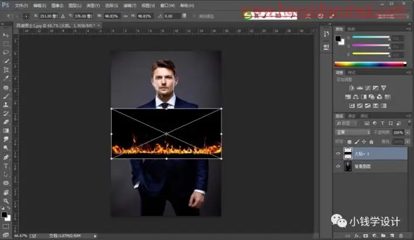This screenshot has height=240, width=414.
Task: Select the Move tool
Action: [6, 35]
